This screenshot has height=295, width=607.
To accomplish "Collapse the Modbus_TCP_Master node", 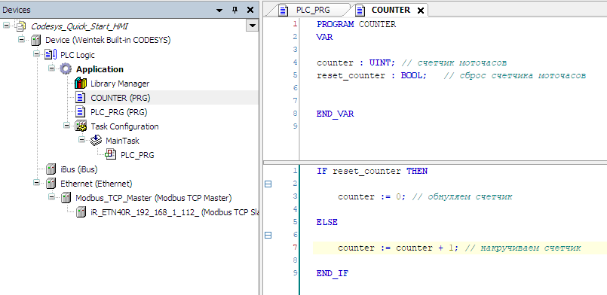I will pos(51,196).
